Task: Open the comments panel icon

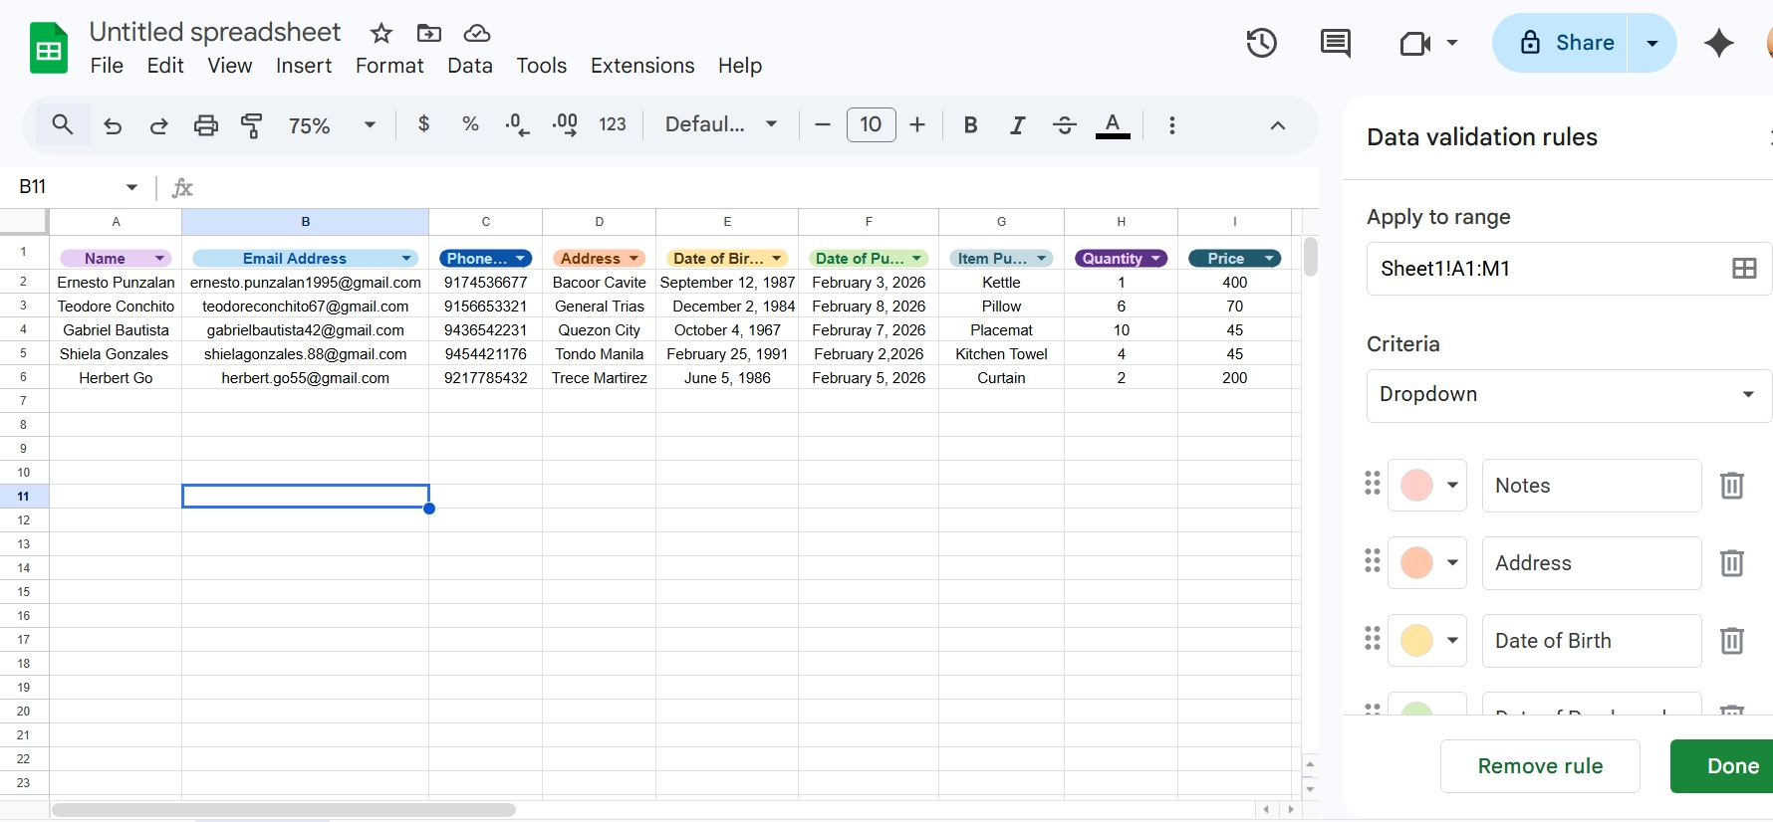Action: (x=1335, y=43)
